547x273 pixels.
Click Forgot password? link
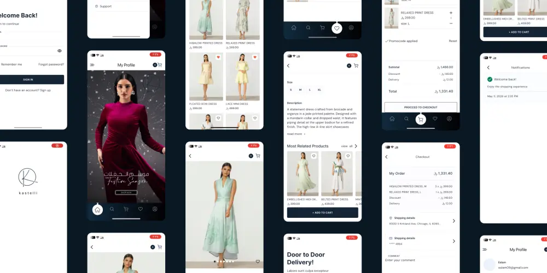(x=51, y=64)
